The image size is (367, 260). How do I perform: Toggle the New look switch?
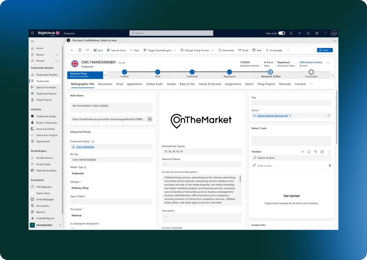281,33
